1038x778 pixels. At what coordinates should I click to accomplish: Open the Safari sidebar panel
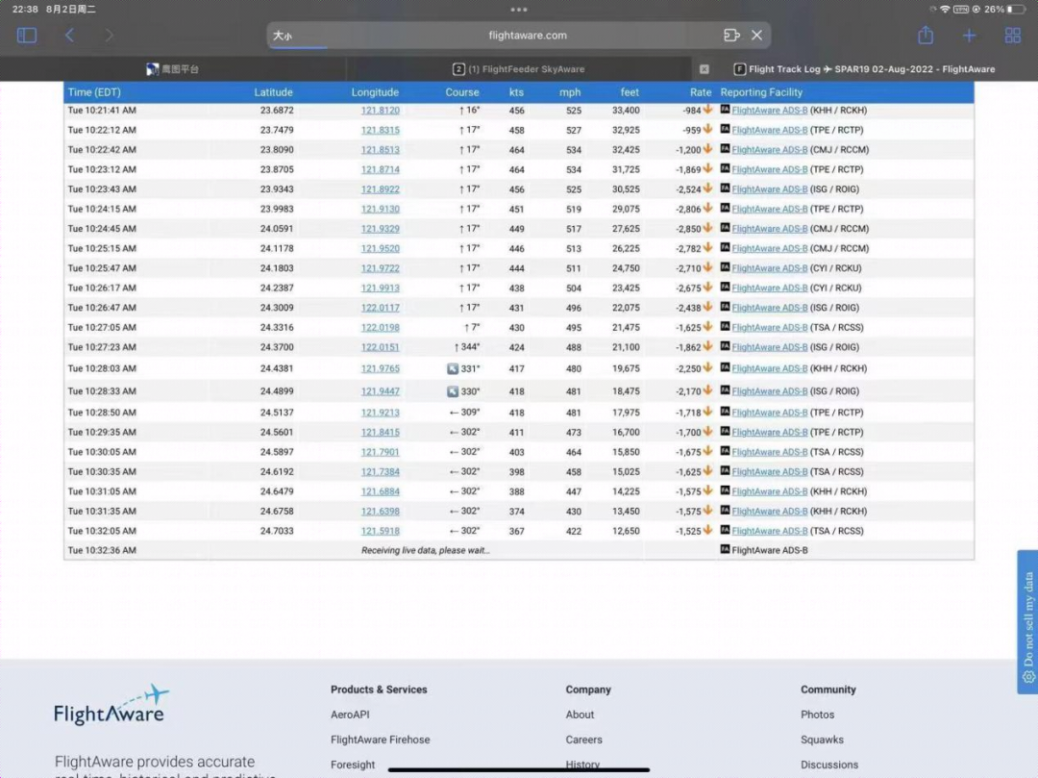click(27, 35)
